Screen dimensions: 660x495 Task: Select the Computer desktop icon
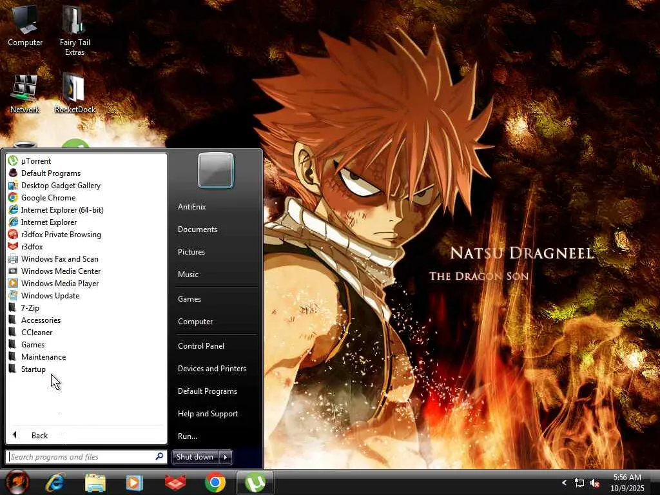(25, 26)
